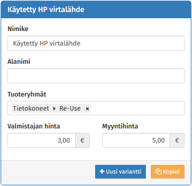Click the Valmistajan hinta label
The width and height of the screenshot is (192, 186).
pos(34,126)
